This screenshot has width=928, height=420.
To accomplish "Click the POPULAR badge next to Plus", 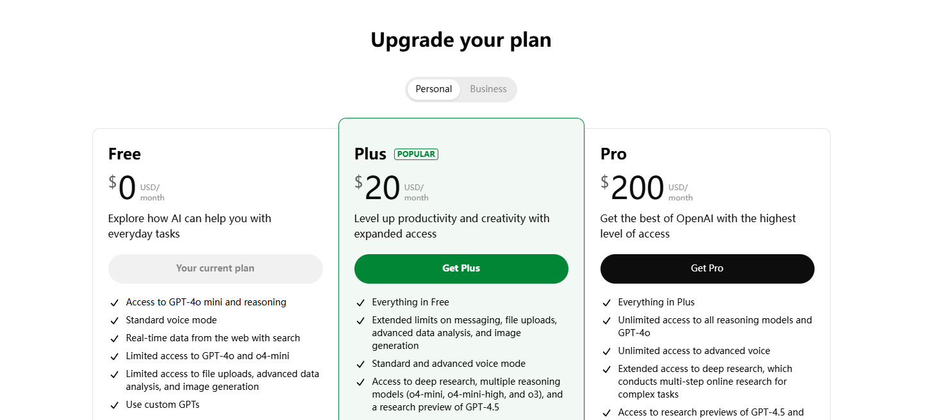I will click(416, 154).
